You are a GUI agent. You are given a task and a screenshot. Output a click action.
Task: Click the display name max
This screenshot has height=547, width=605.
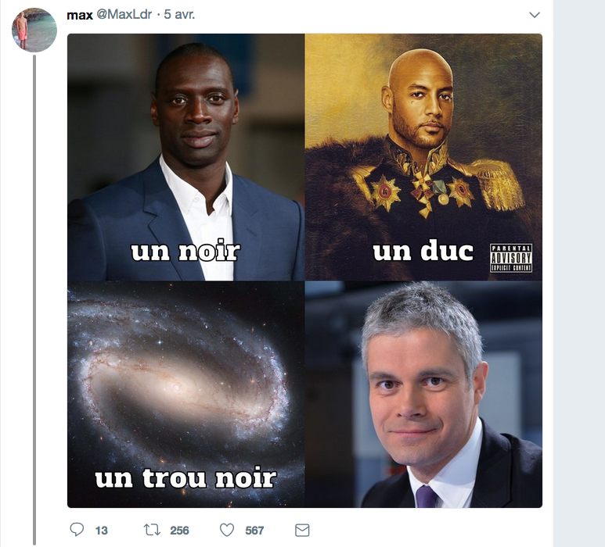coord(80,15)
